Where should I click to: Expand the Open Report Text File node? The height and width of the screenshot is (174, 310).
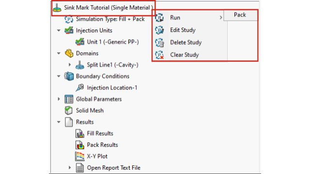70,168
